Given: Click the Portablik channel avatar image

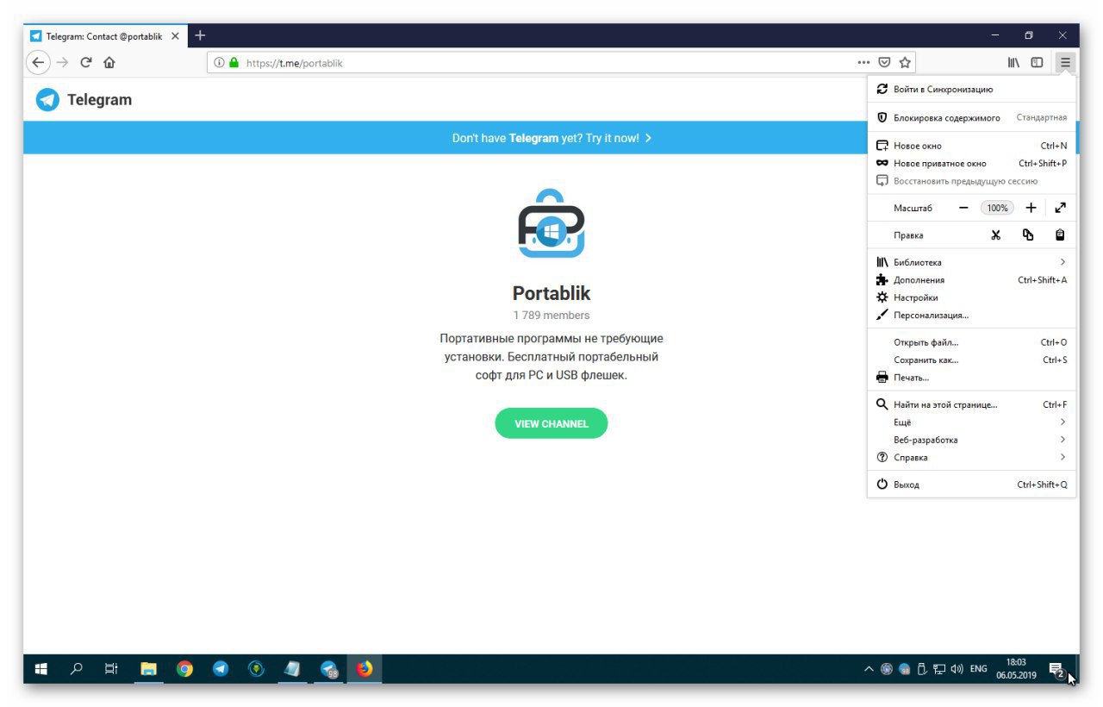Looking at the screenshot, I should (x=551, y=223).
